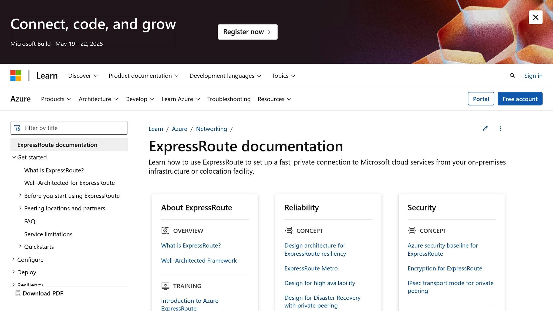Click the Free account button
The width and height of the screenshot is (553, 311).
520,99
